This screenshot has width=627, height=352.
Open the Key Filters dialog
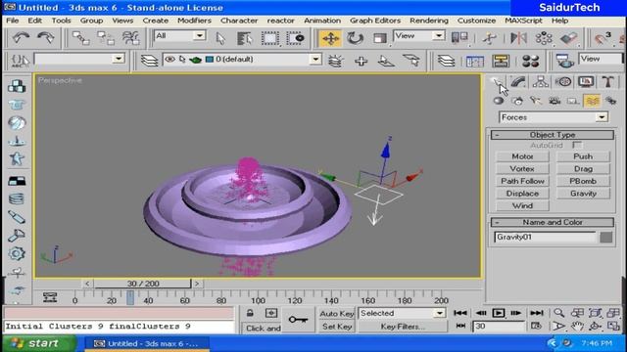[403, 327]
